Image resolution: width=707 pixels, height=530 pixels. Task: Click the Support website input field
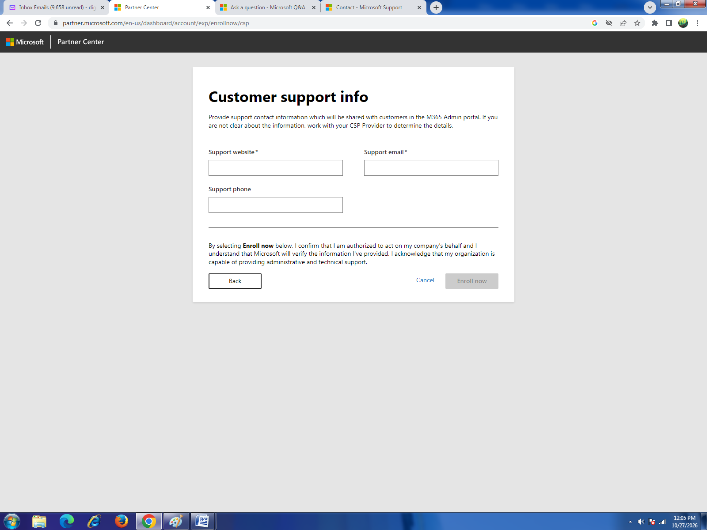pos(276,168)
